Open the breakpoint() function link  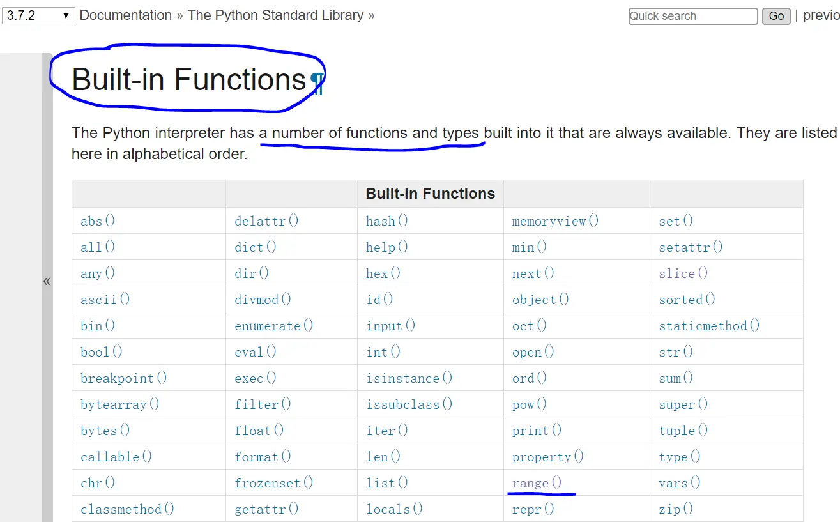[x=124, y=378]
